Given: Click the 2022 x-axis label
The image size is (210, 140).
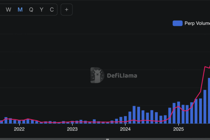Looking at the screenshot, I should pyautogui.click(x=19, y=129).
